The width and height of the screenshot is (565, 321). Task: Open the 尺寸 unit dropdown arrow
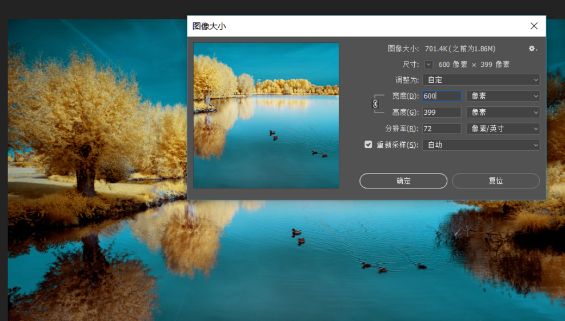[x=428, y=65]
